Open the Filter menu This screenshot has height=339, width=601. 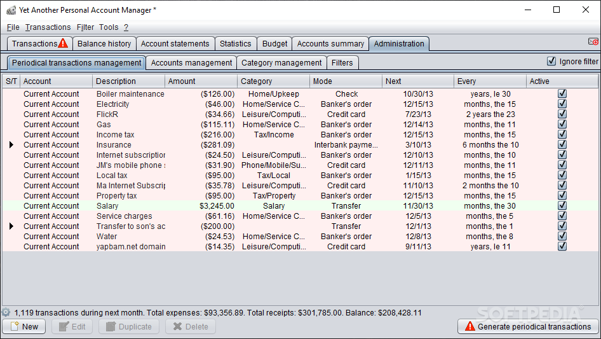[85, 27]
